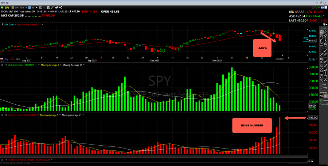
Task: Switch to the Weekly W timeframe
Action: pyautogui.click(x=33, y=8)
